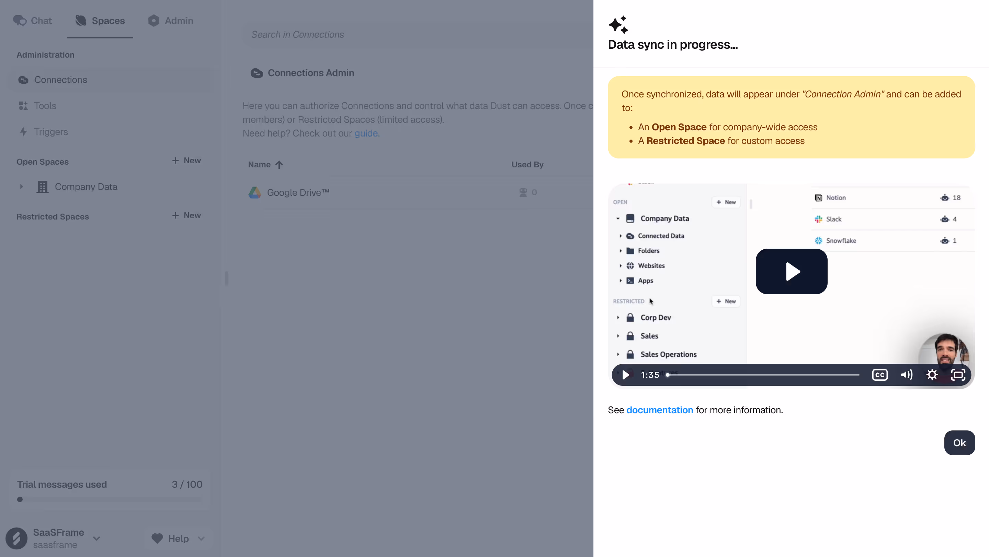Collapse Company Data in the video preview
This screenshot has height=557, width=989.
click(618, 218)
